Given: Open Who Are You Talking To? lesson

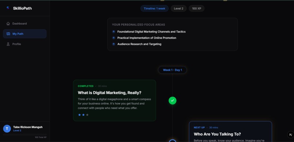Looking at the screenshot, I should point(217,134).
